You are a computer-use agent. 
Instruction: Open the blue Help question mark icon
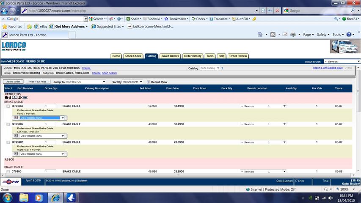pyautogui.click(x=349, y=35)
